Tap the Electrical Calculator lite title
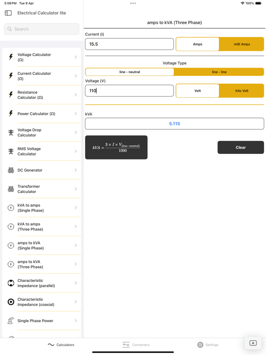The height and width of the screenshot is (355, 266). pos(42,13)
